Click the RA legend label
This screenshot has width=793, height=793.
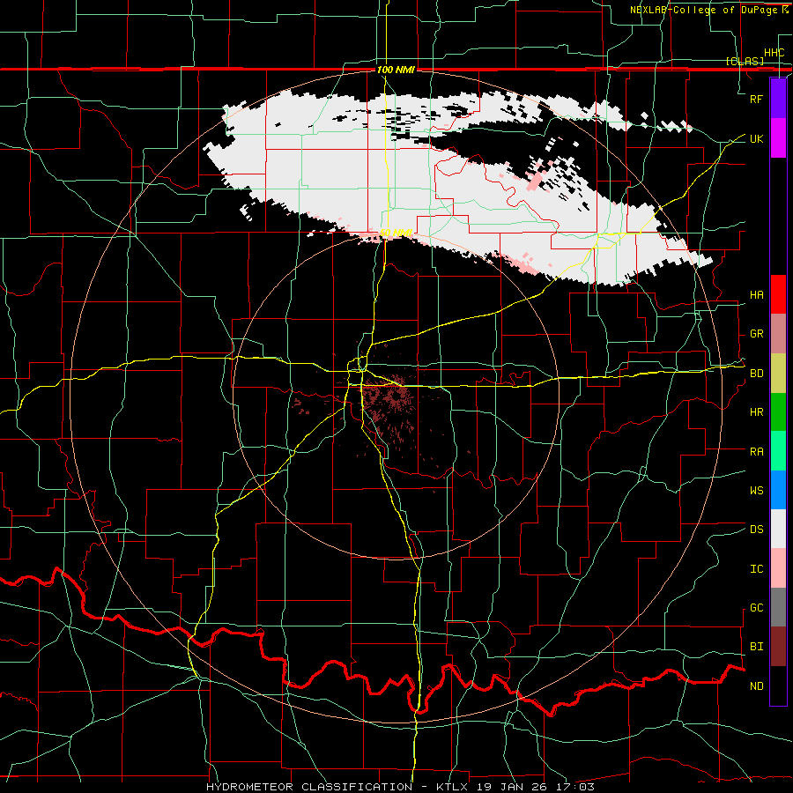[757, 452]
